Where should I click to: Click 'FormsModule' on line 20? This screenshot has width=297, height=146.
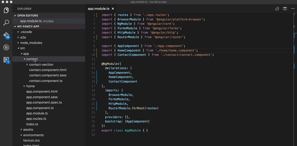tap(118, 99)
